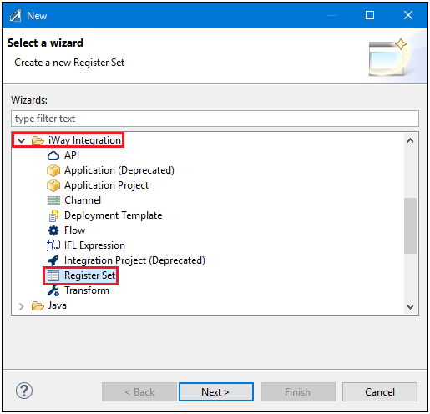The image size is (430, 414).
Task: Select the Java folder label
Action: click(x=58, y=305)
